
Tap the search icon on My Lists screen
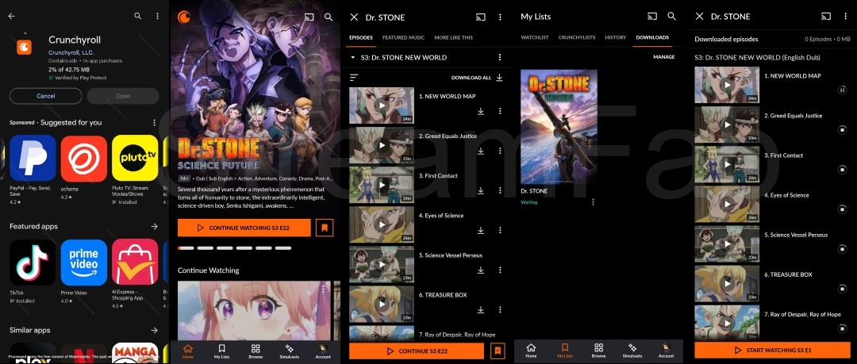[672, 17]
